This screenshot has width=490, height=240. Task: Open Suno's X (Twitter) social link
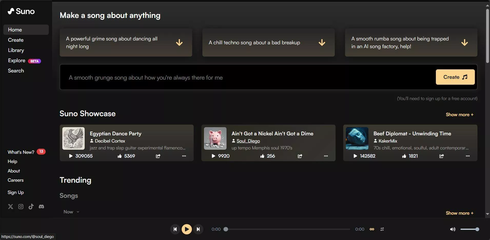(x=11, y=206)
